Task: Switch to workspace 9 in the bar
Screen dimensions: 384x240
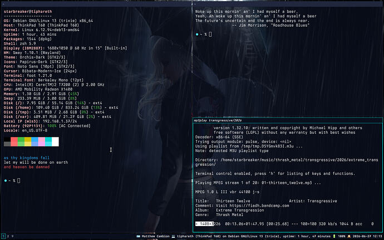Action: 12,236
